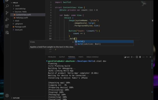The width and height of the screenshot is (158, 100).
Task: Expand the xtool folder
Action: pos(28,21)
